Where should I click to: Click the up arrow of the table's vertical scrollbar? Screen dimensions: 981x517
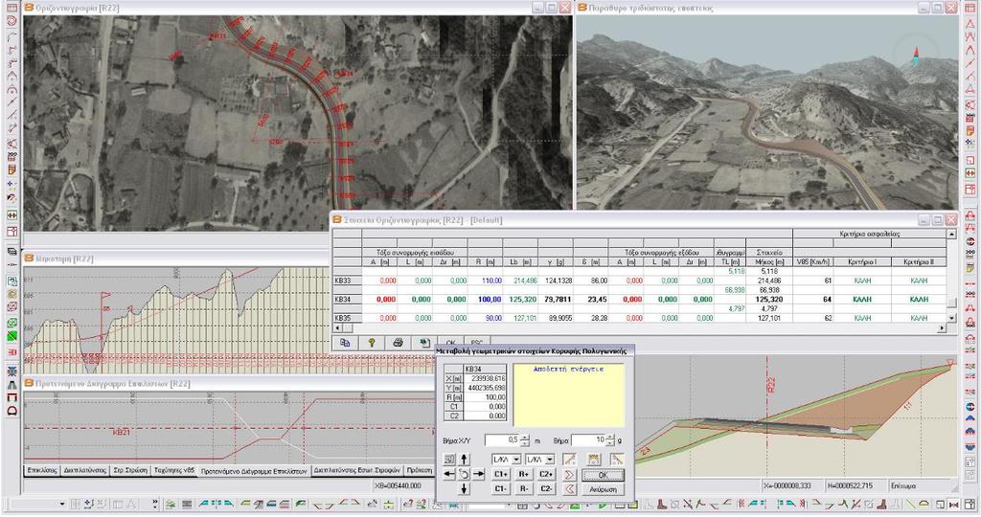(x=951, y=234)
